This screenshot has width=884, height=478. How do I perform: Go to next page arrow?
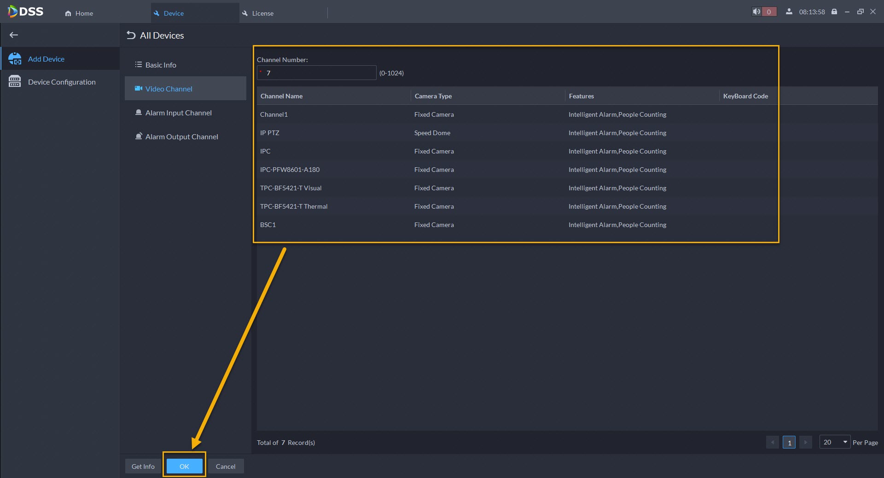coord(805,442)
